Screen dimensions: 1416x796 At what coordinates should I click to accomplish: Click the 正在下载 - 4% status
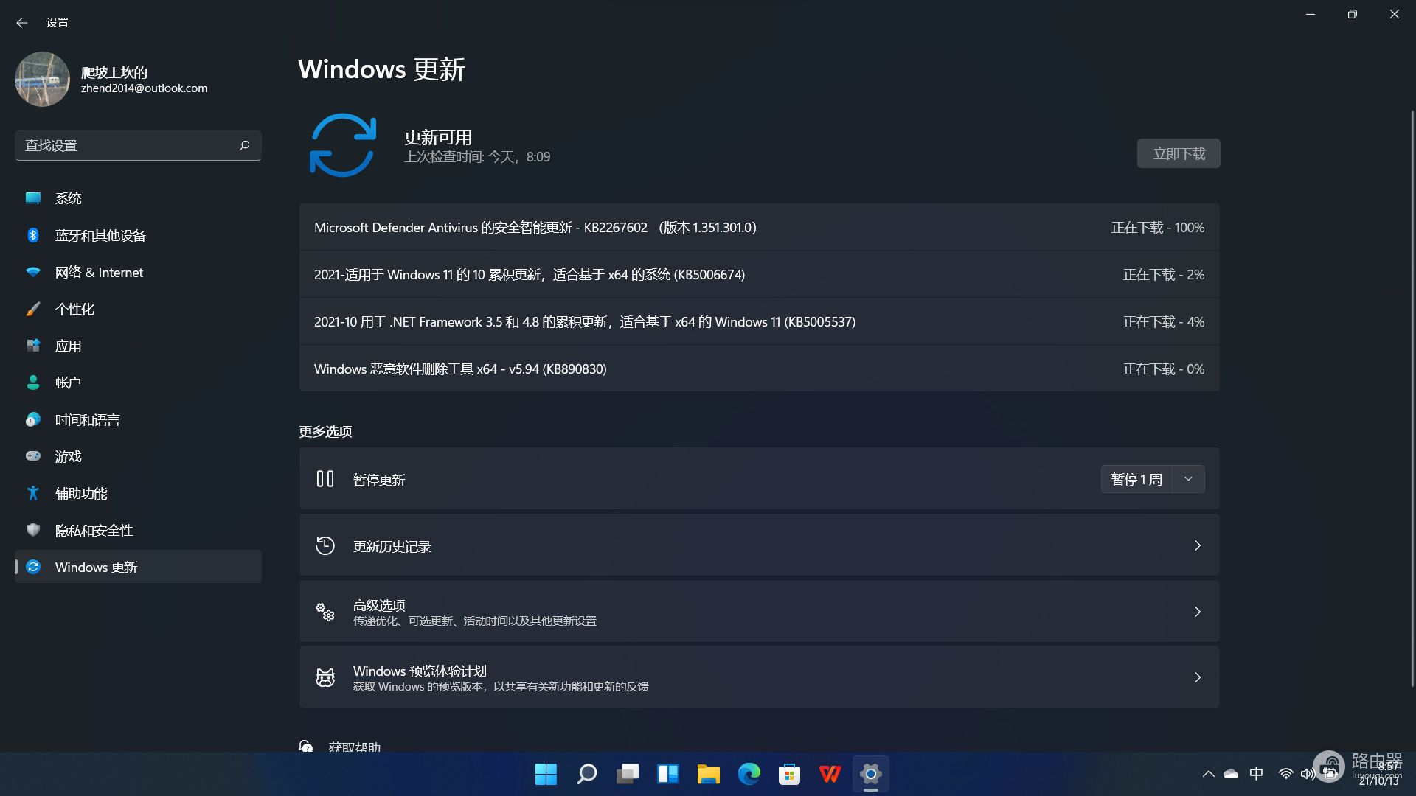pyautogui.click(x=1164, y=322)
